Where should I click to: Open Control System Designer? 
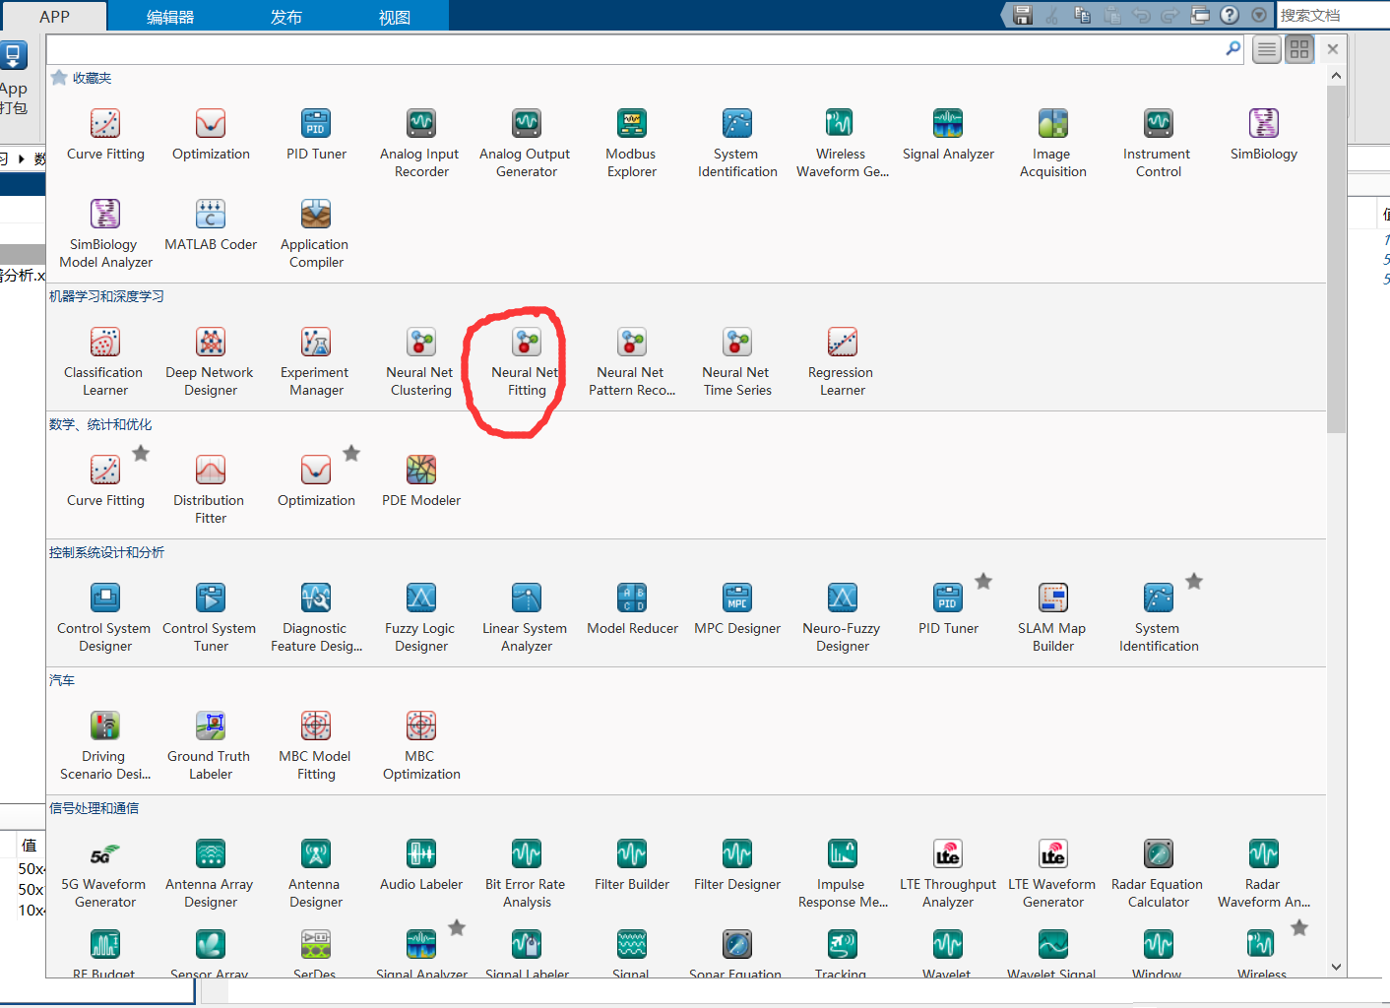point(104,618)
